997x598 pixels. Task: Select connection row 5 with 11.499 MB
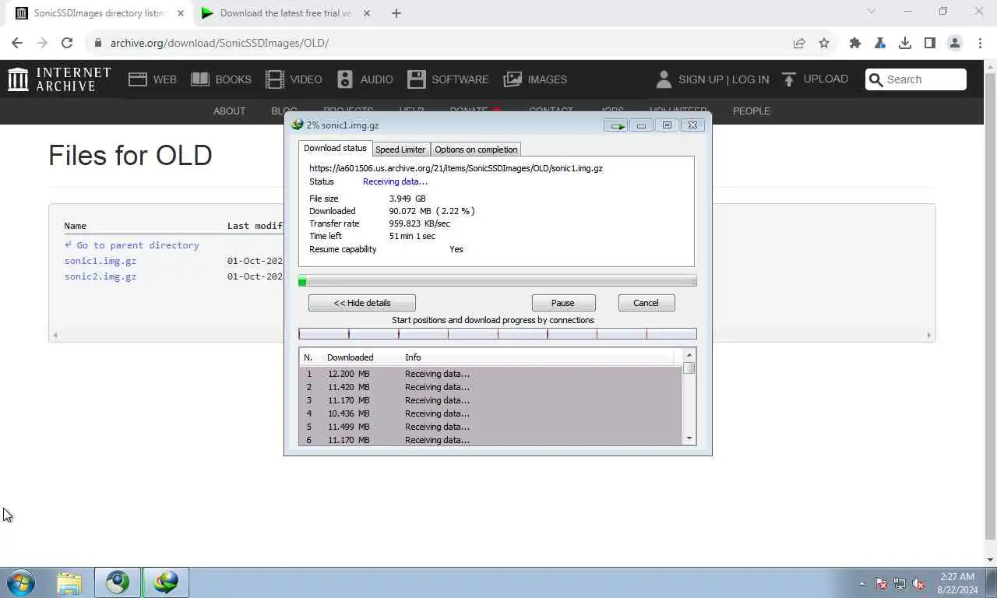click(x=490, y=427)
